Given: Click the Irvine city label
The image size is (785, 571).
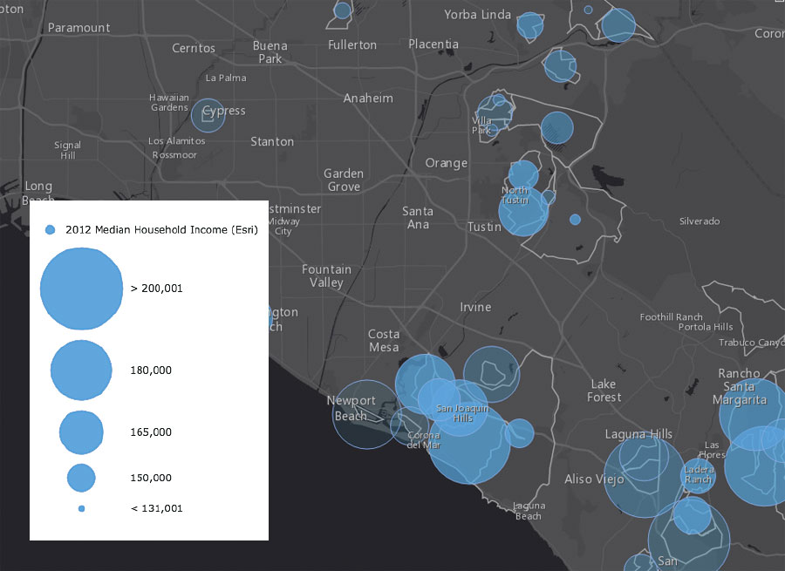Looking at the screenshot, I should click(x=474, y=307).
